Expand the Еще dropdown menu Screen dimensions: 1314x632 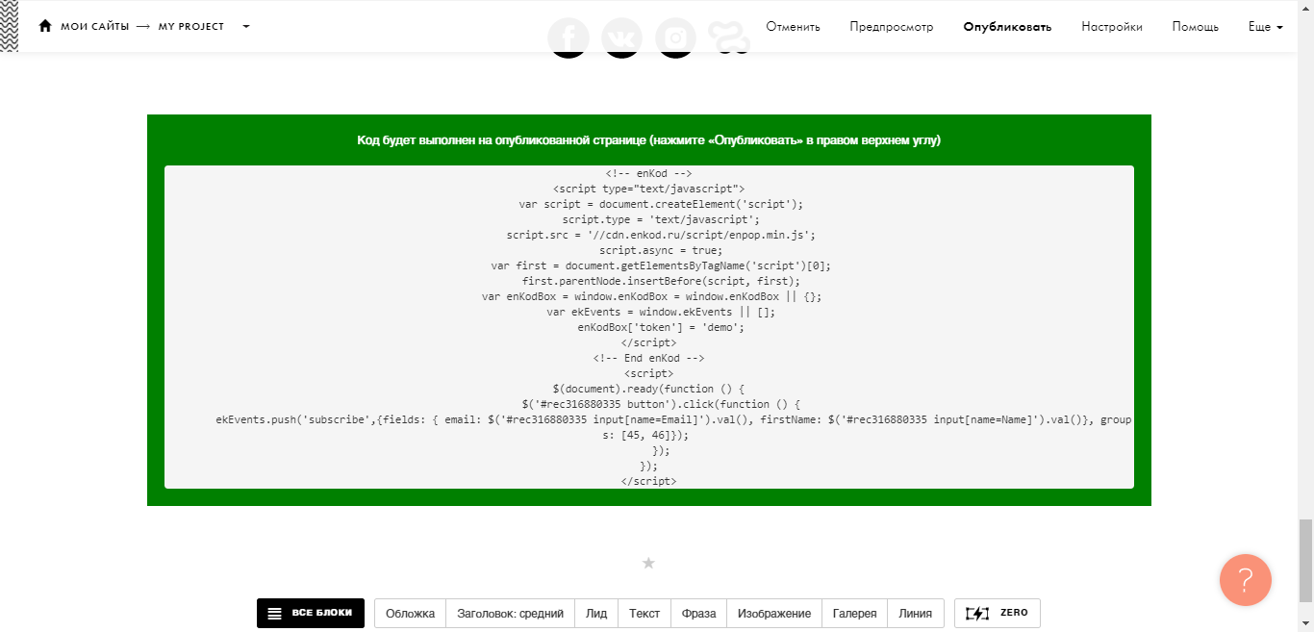coord(1265,27)
